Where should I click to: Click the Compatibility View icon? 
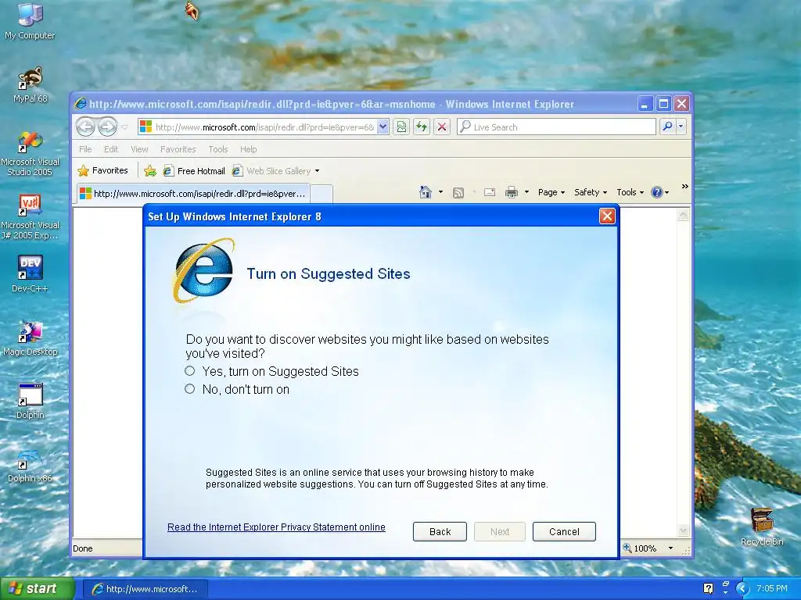[401, 127]
